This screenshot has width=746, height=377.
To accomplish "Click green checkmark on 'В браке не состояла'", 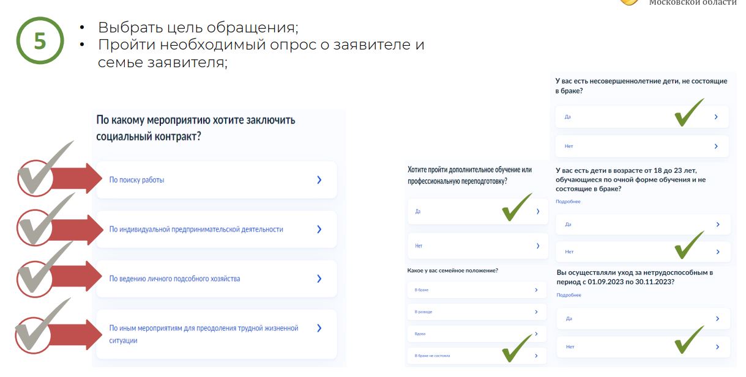I will pos(516,348).
